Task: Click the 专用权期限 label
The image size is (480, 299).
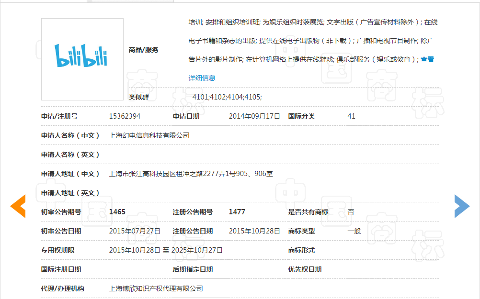Action: pos(57,250)
